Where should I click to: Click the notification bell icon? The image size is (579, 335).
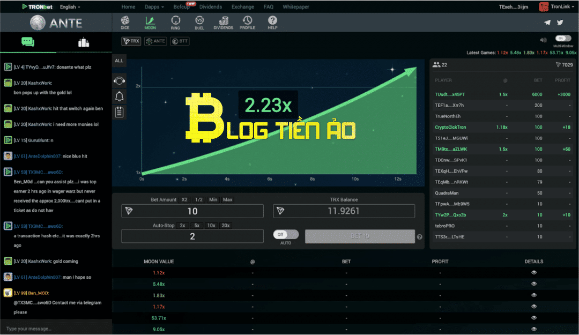point(119,96)
